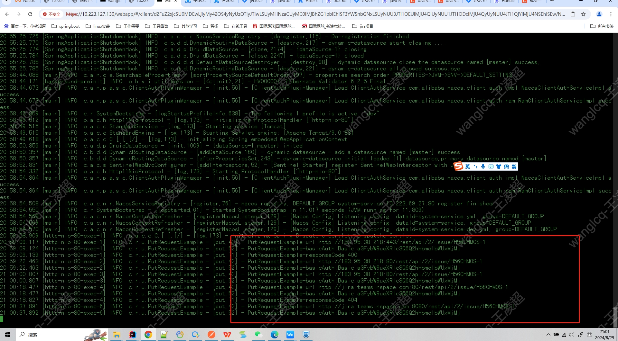Expand the hidden system tray icons chevron
Image resolution: width=618 pixels, height=341 pixels.
tap(548, 335)
